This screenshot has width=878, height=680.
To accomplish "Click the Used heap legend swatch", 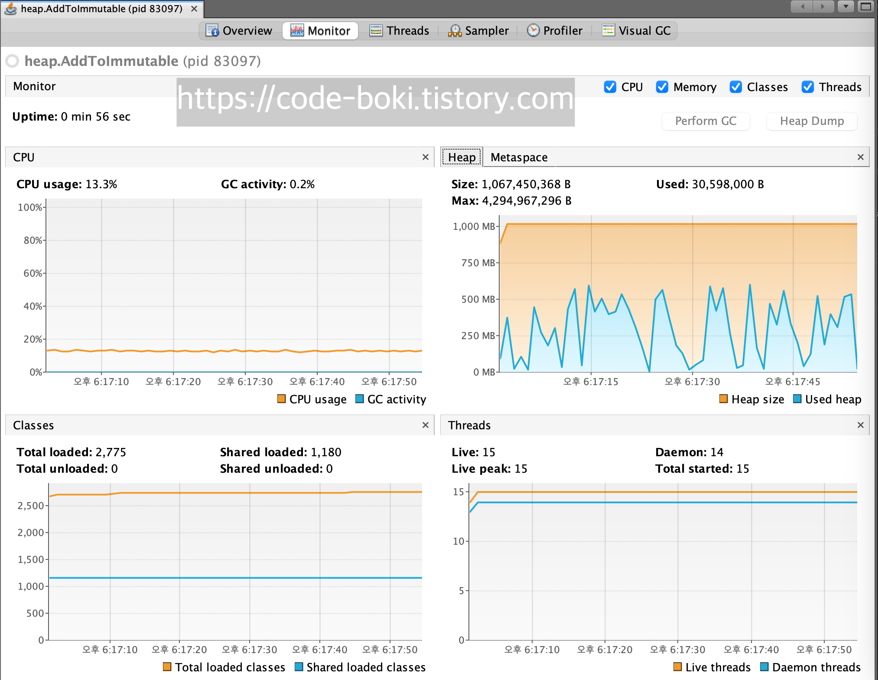I will coord(797,399).
